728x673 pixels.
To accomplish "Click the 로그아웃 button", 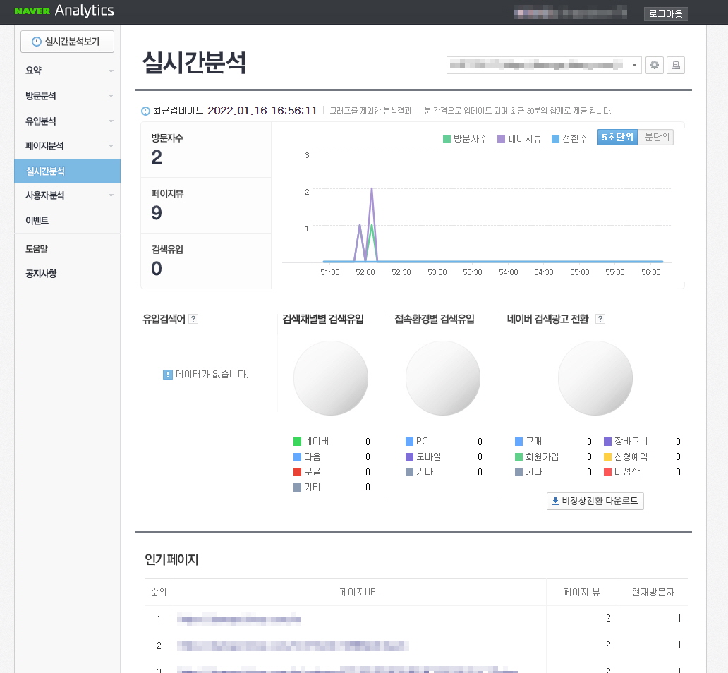I will coord(665,14).
